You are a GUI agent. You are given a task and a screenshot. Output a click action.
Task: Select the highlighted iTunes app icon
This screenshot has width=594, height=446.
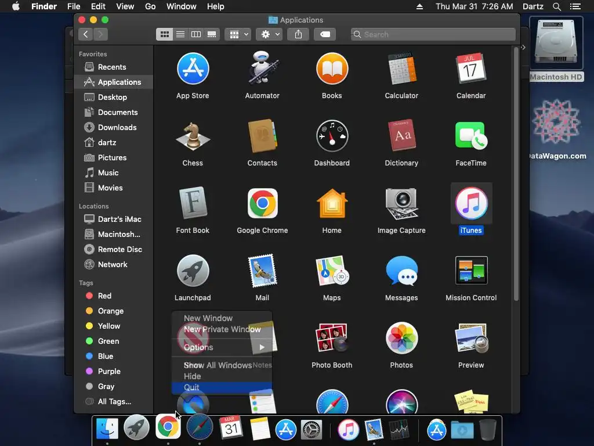coord(471,203)
